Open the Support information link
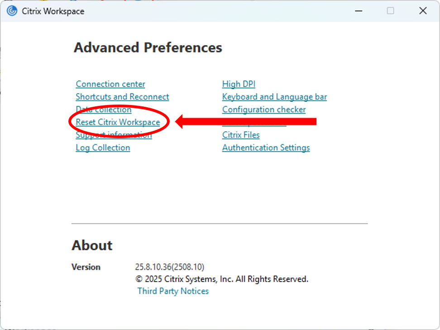This screenshot has height=330, width=440. (114, 135)
